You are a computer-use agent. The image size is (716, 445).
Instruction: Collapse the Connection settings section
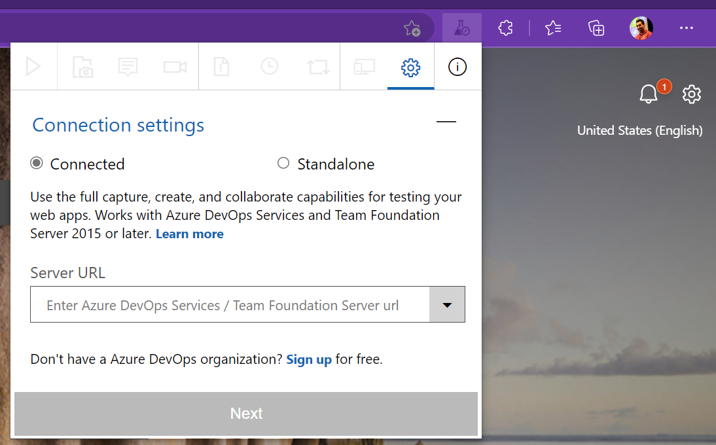(x=446, y=122)
